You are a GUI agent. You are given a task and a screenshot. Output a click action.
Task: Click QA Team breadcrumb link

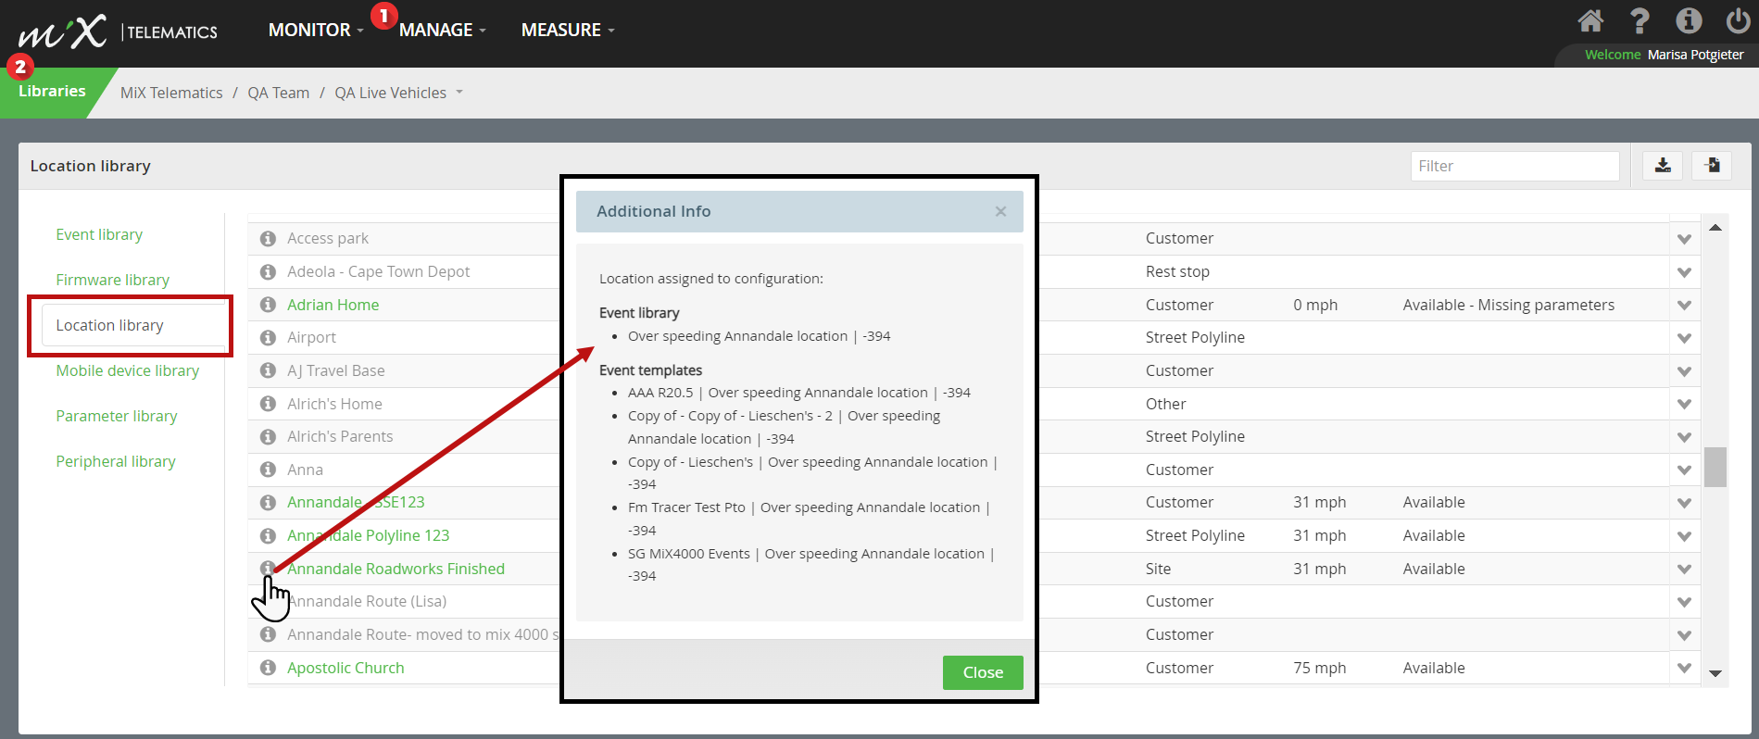pos(279,93)
